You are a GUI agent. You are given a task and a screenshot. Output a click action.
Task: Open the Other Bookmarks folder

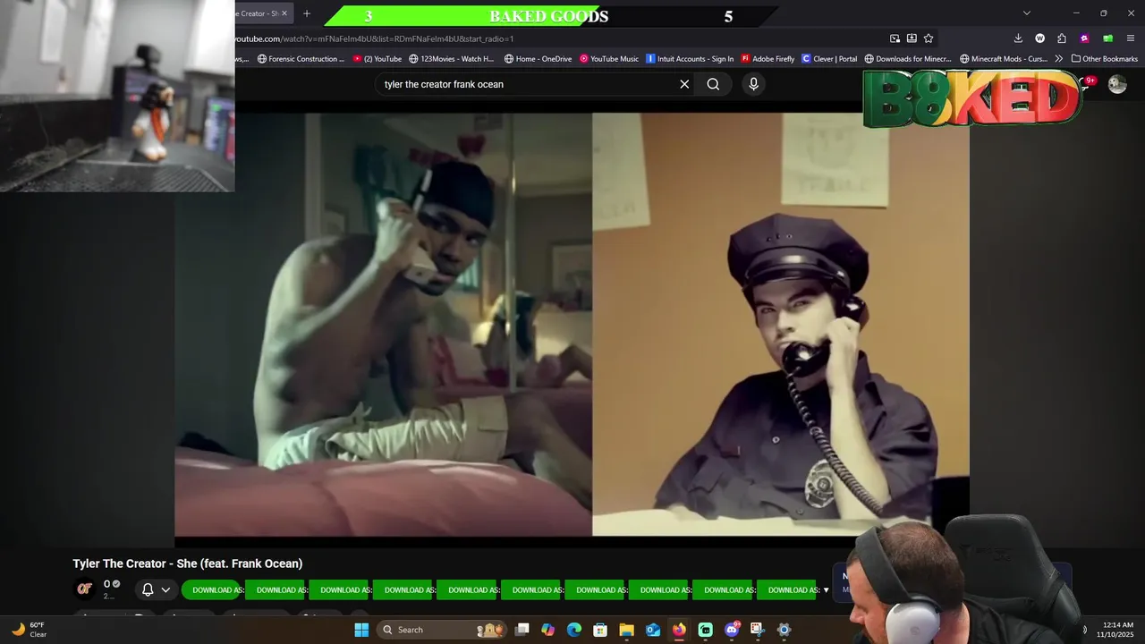click(x=1105, y=59)
